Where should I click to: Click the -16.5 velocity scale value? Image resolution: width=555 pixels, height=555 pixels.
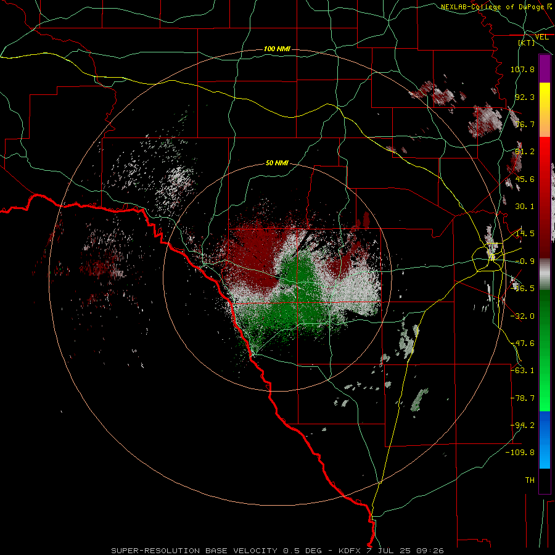(x=522, y=289)
